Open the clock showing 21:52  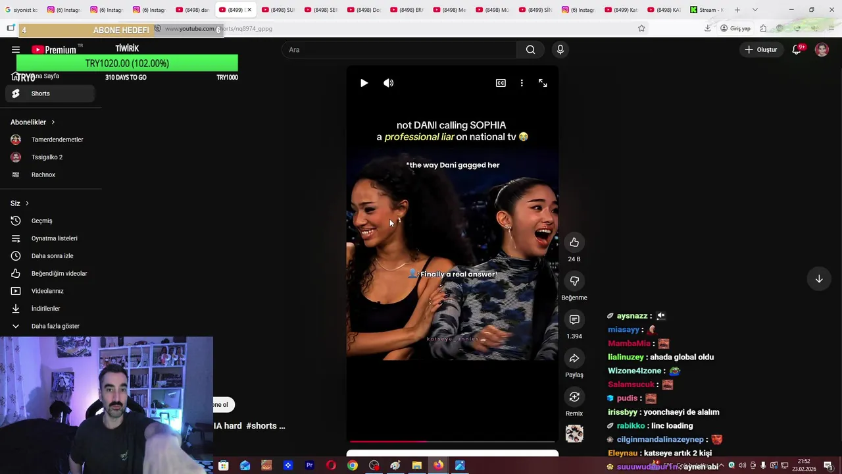tap(805, 465)
